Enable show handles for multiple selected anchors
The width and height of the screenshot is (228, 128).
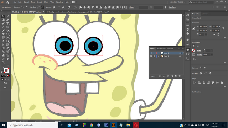coord(38,7)
